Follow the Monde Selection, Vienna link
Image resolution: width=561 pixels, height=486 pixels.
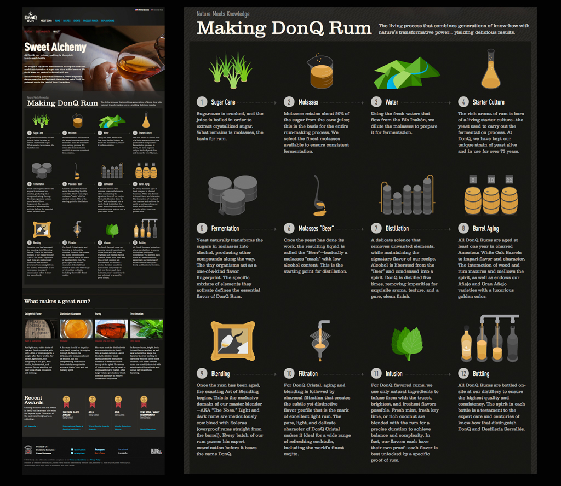pyautogui.click(x=122, y=427)
